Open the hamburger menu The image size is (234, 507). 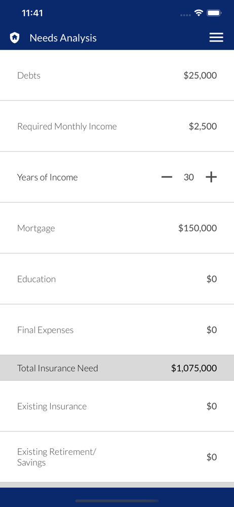(216, 38)
